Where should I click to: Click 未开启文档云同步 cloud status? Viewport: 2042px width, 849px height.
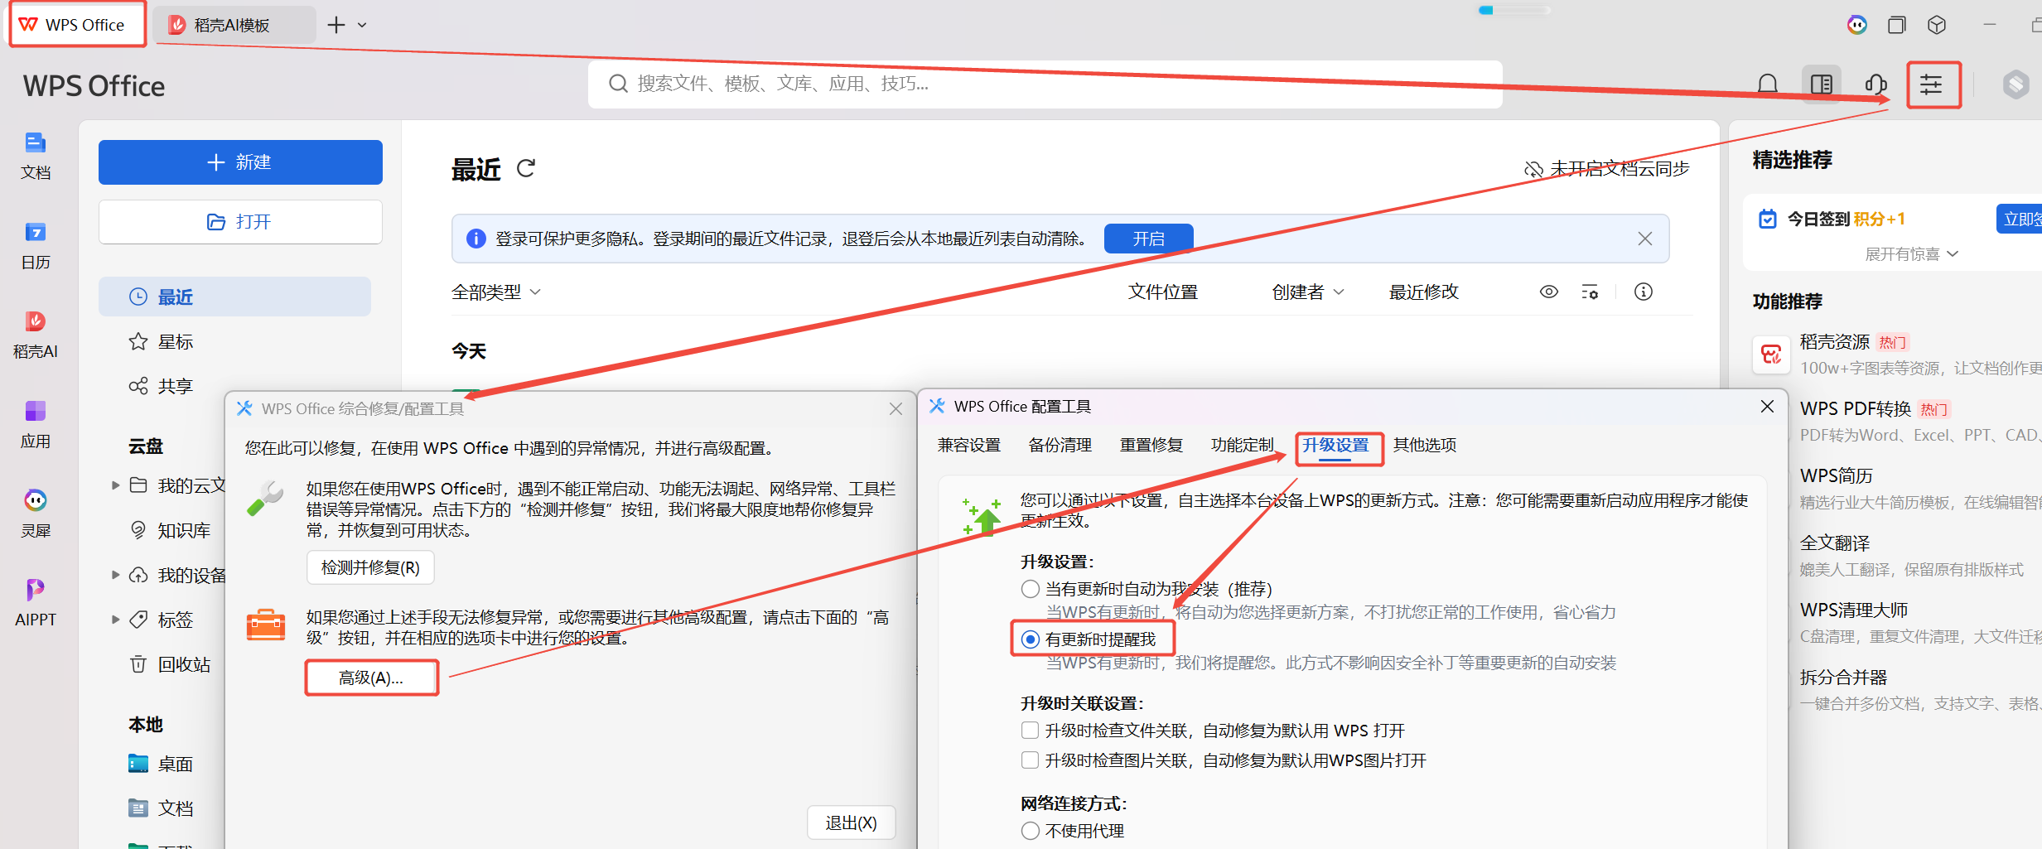point(1607,169)
